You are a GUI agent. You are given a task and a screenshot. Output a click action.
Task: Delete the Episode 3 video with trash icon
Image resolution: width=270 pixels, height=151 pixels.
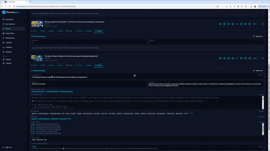point(263,24)
